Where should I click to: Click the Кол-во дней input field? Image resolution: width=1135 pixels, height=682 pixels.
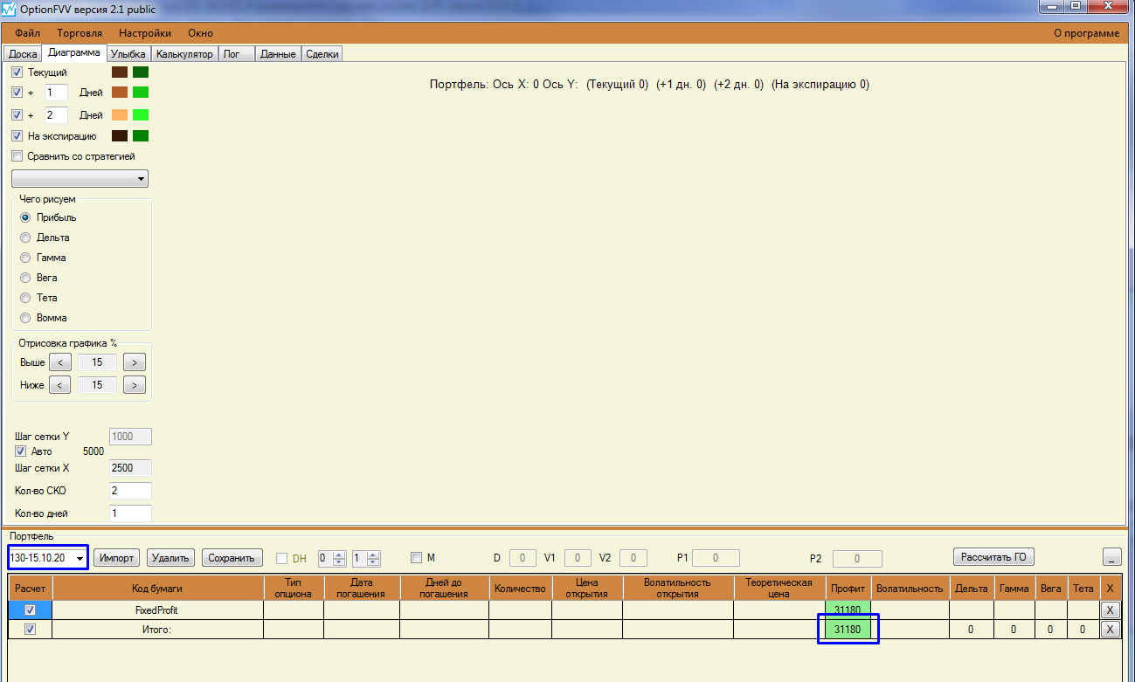tap(130, 513)
